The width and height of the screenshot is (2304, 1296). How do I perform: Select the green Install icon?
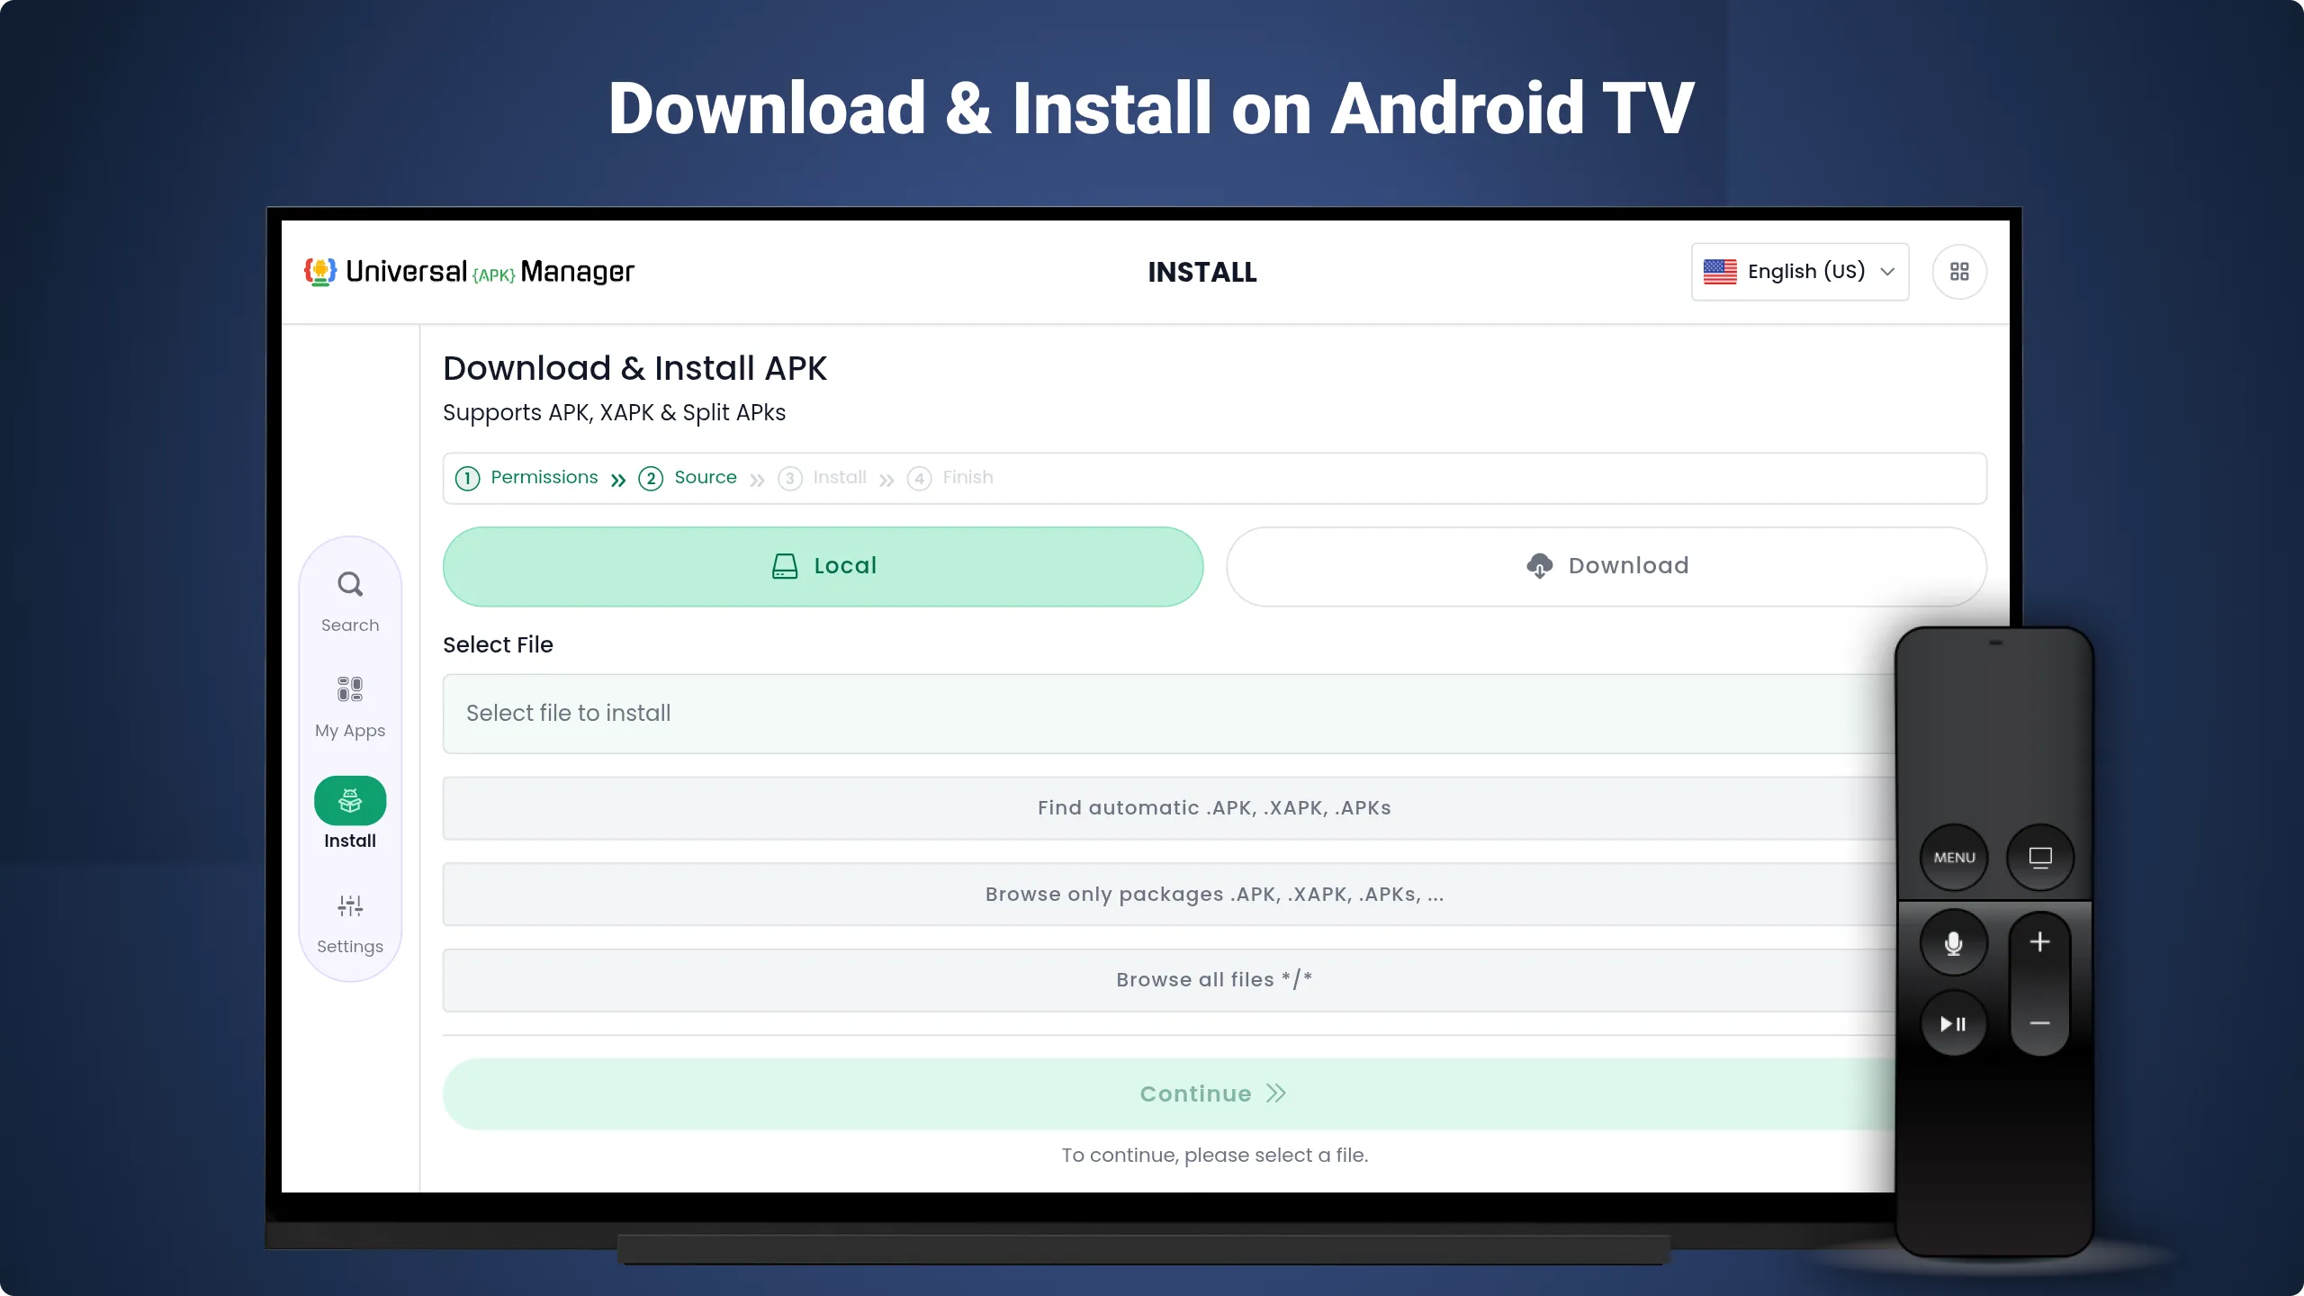(x=349, y=800)
